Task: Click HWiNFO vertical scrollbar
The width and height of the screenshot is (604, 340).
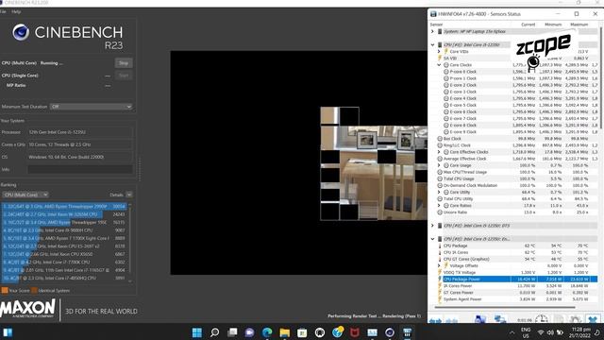Action: click(600, 77)
